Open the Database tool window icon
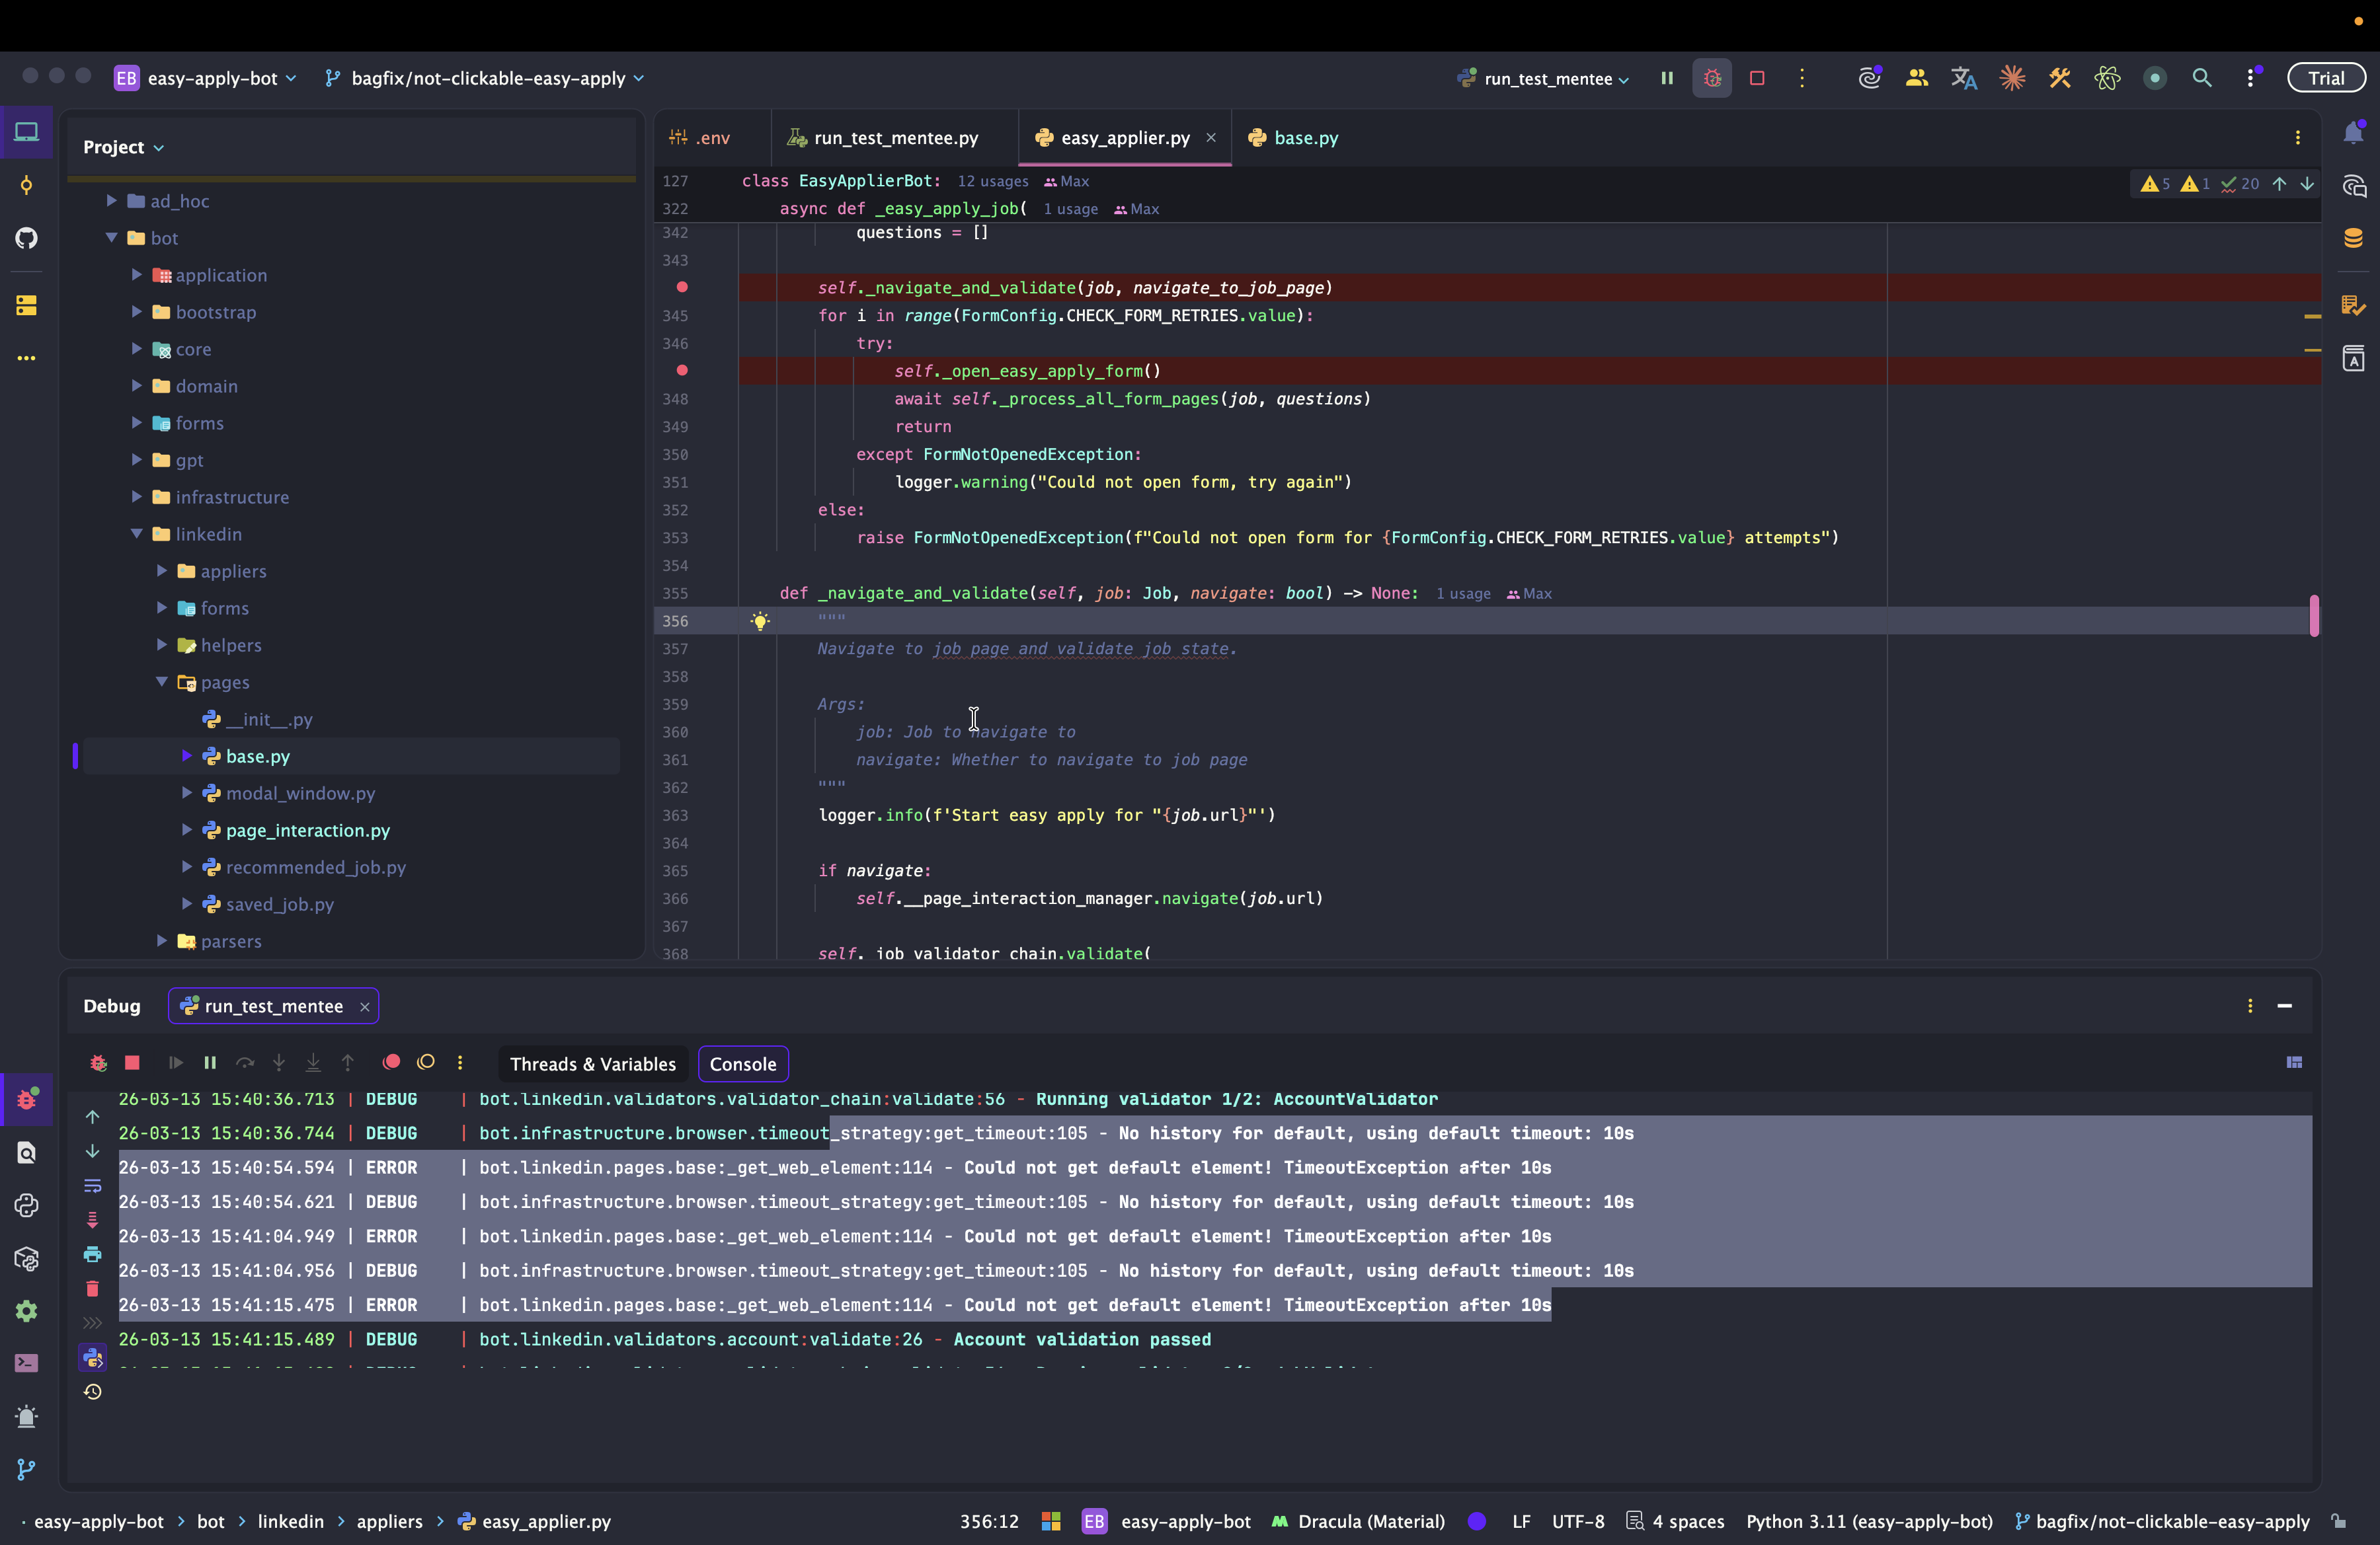 2353,238
